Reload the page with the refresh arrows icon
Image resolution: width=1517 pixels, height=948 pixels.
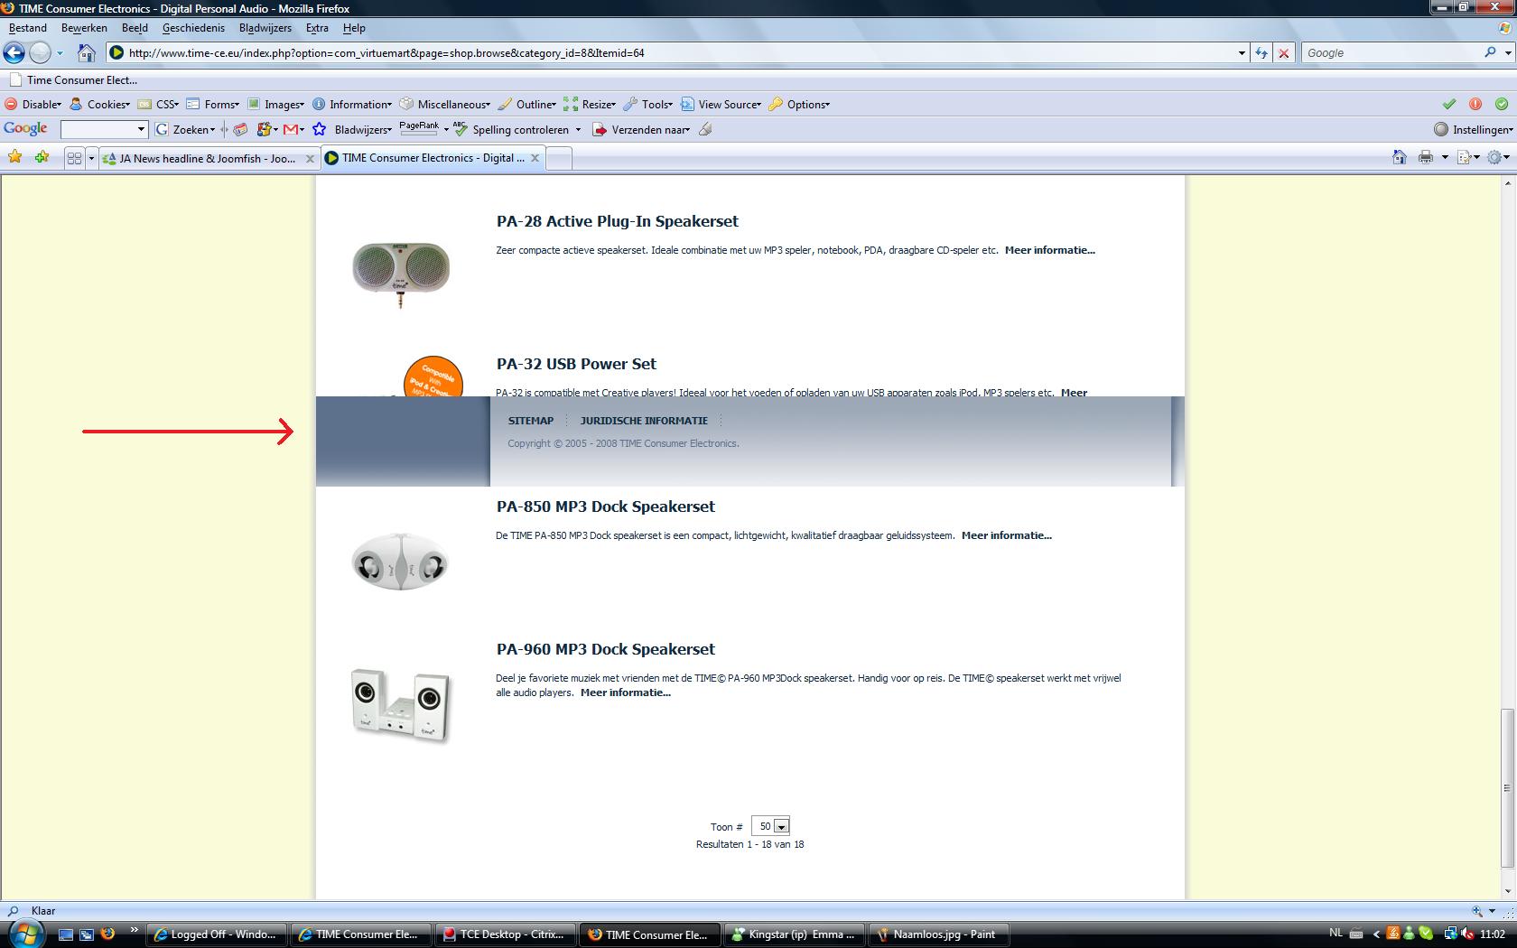point(1261,52)
